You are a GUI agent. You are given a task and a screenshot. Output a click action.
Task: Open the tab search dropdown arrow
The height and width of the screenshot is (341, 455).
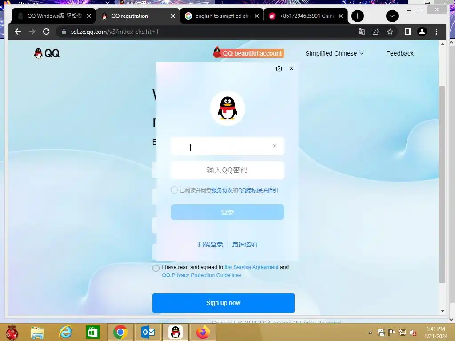tap(392, 16)
